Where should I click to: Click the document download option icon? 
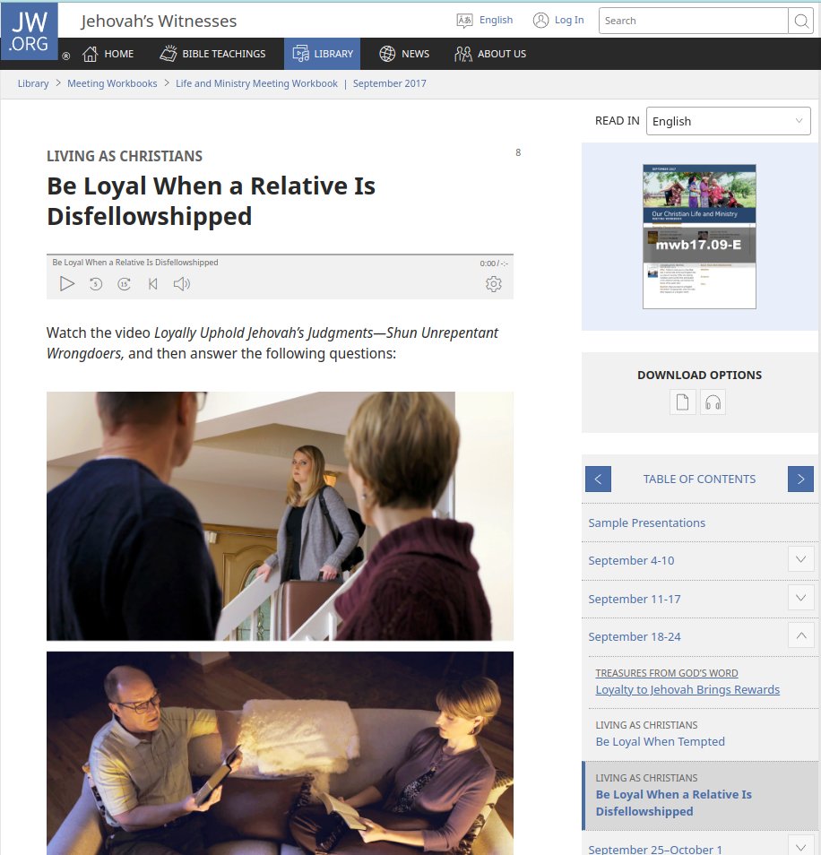click(x=683, y=402)
